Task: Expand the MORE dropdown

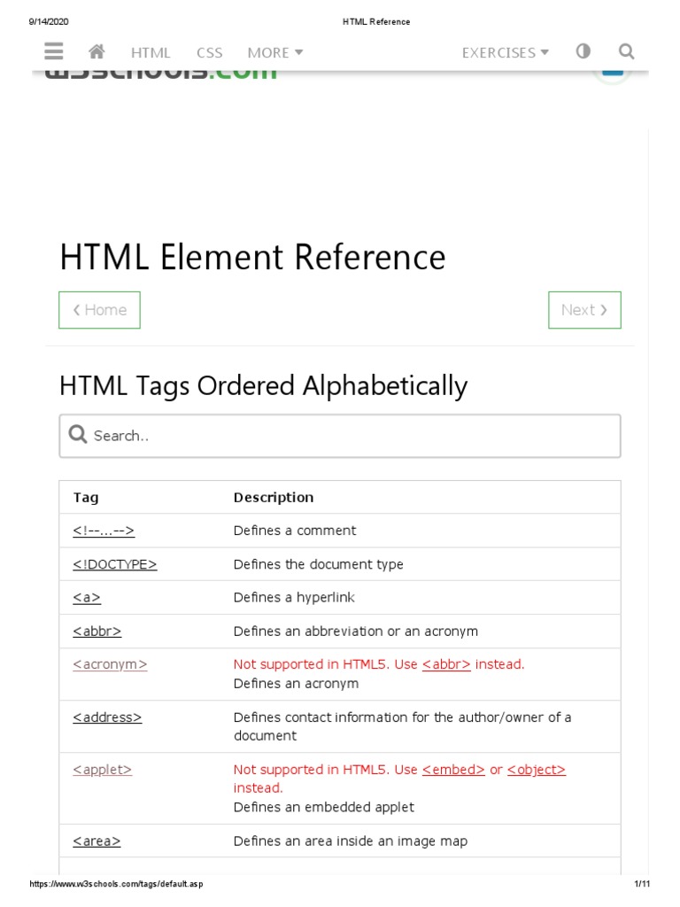Action: tap(275, 52)
